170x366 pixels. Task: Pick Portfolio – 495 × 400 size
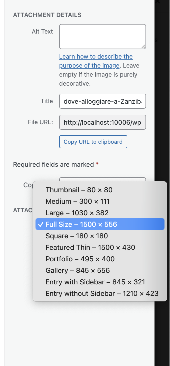click(80, 259)
